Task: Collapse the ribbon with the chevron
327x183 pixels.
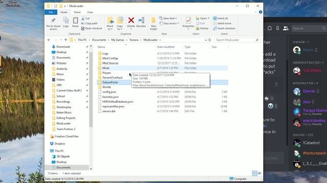Action: pos(255,12)
